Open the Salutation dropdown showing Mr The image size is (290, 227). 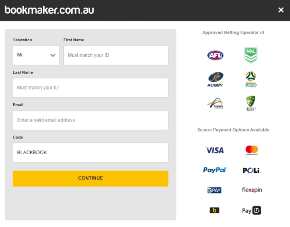(36, 55)
